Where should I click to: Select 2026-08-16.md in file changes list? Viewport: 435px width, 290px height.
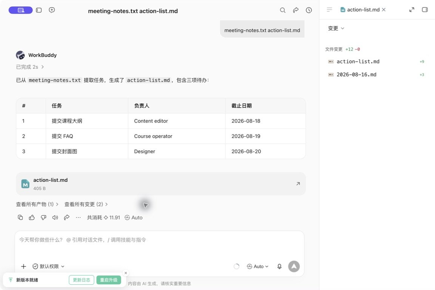point(376,75)
